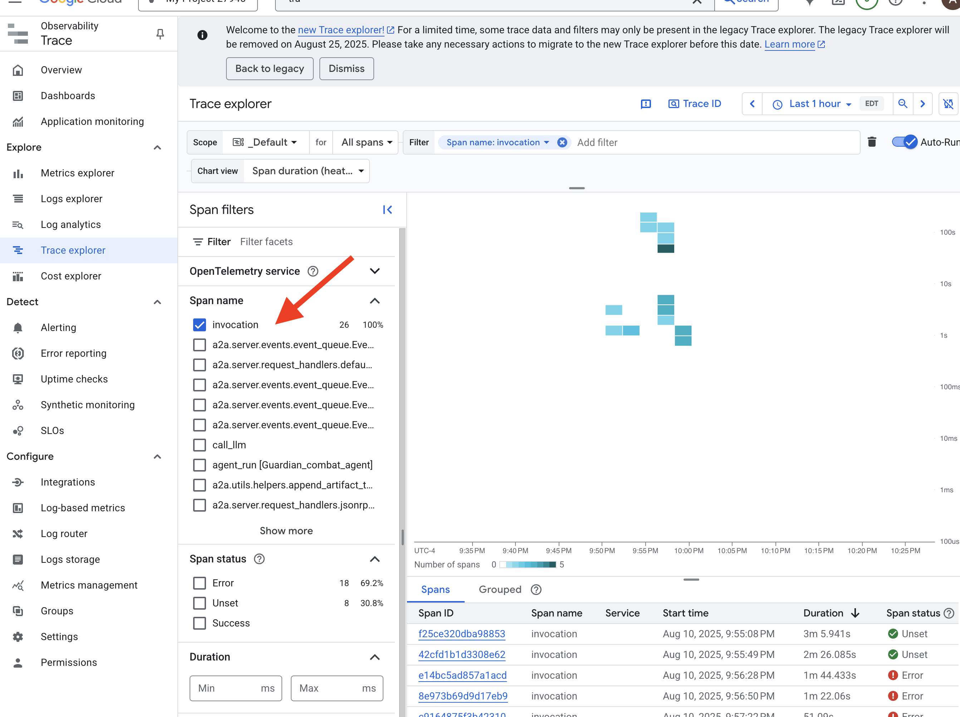Open Logs explorer in the sidebar
Viewport: 960px width, 717px height.
tap(72, 199)
